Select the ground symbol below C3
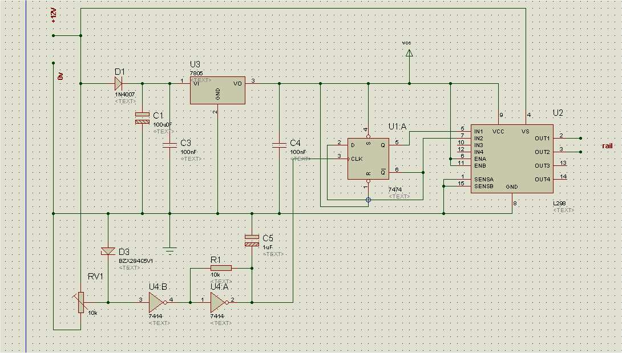The image size is (622, 353). (x=170, y=251)
